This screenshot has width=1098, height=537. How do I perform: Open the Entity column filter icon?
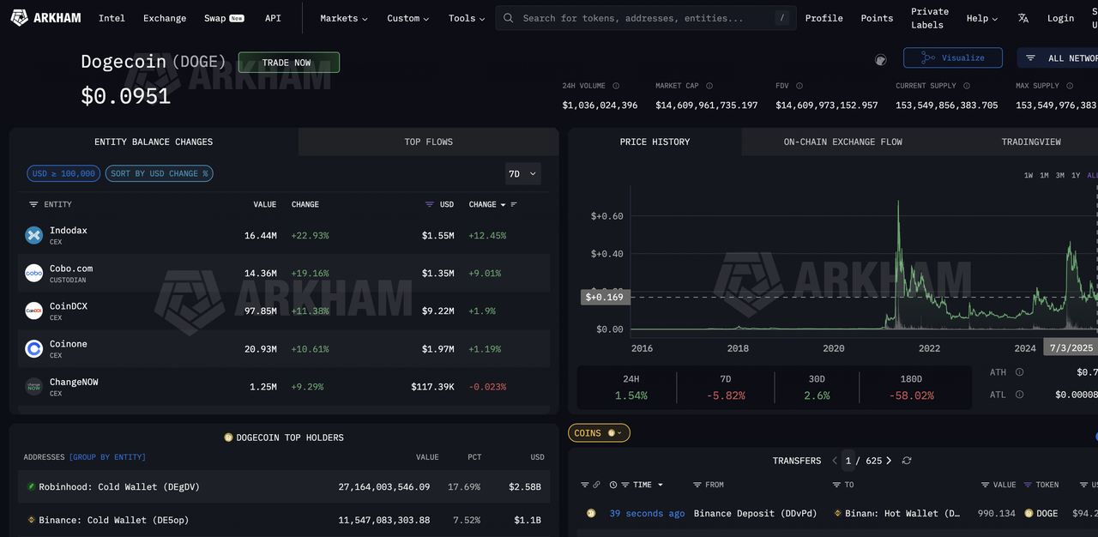pyautogui.click(x=33, y=205)
